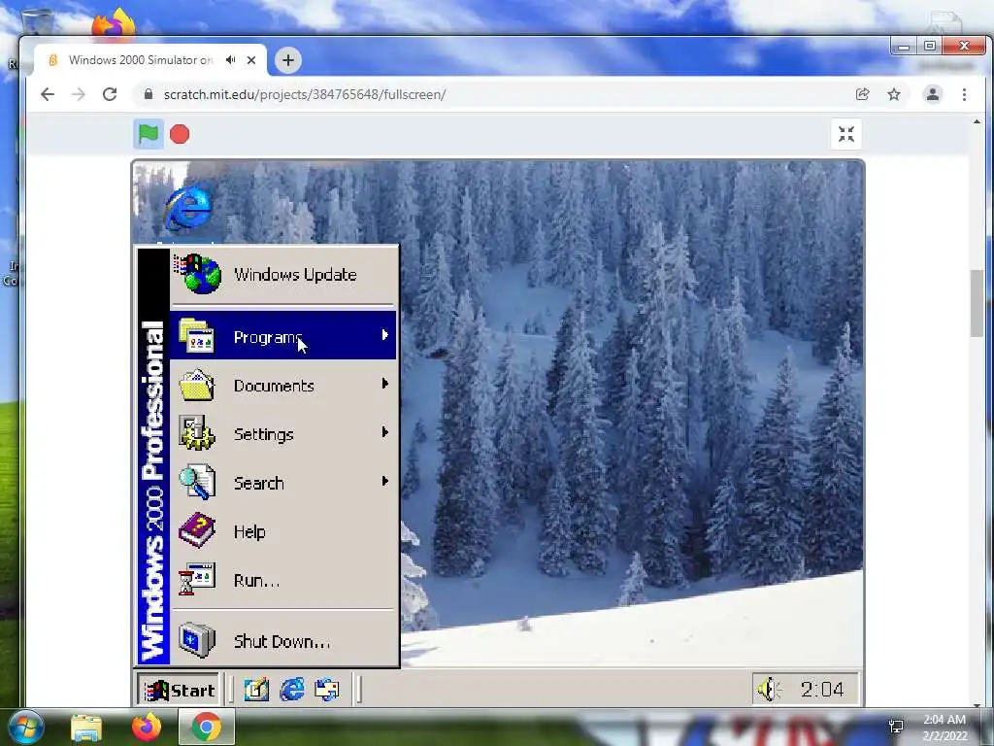Go back using Chrome back arrow
The height and width of the screenshot is (746, 994).
(48, 94)
